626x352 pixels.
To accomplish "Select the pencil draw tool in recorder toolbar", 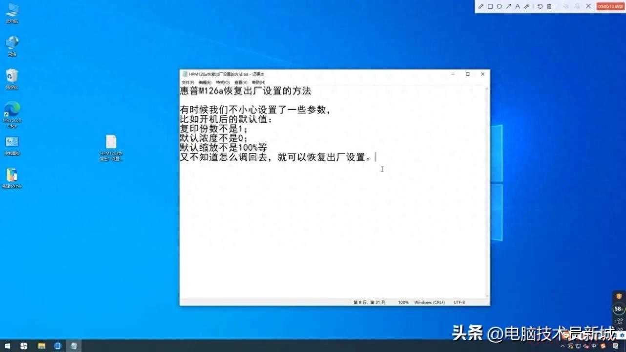I will click(x=481, y=6).
